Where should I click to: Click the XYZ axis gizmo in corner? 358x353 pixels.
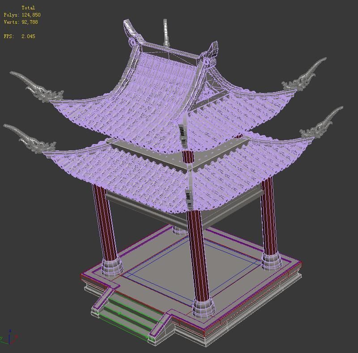9,337
